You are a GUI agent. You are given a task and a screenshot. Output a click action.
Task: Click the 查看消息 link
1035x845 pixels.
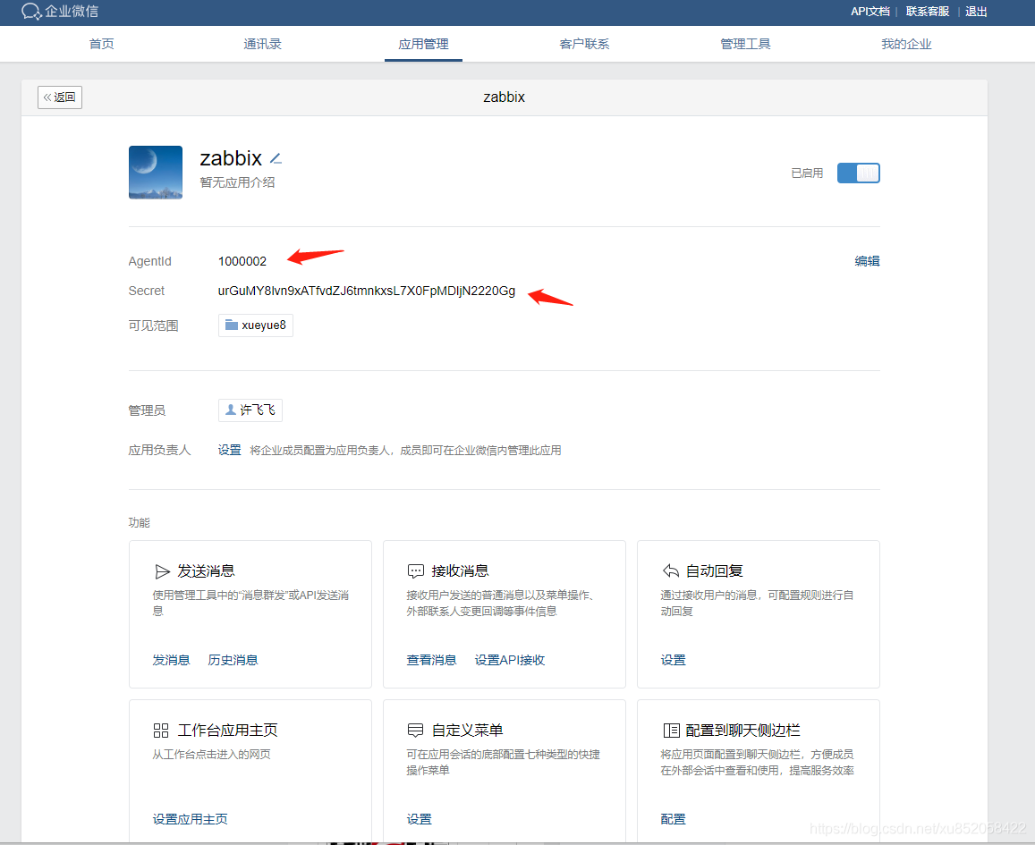[432, 660]
